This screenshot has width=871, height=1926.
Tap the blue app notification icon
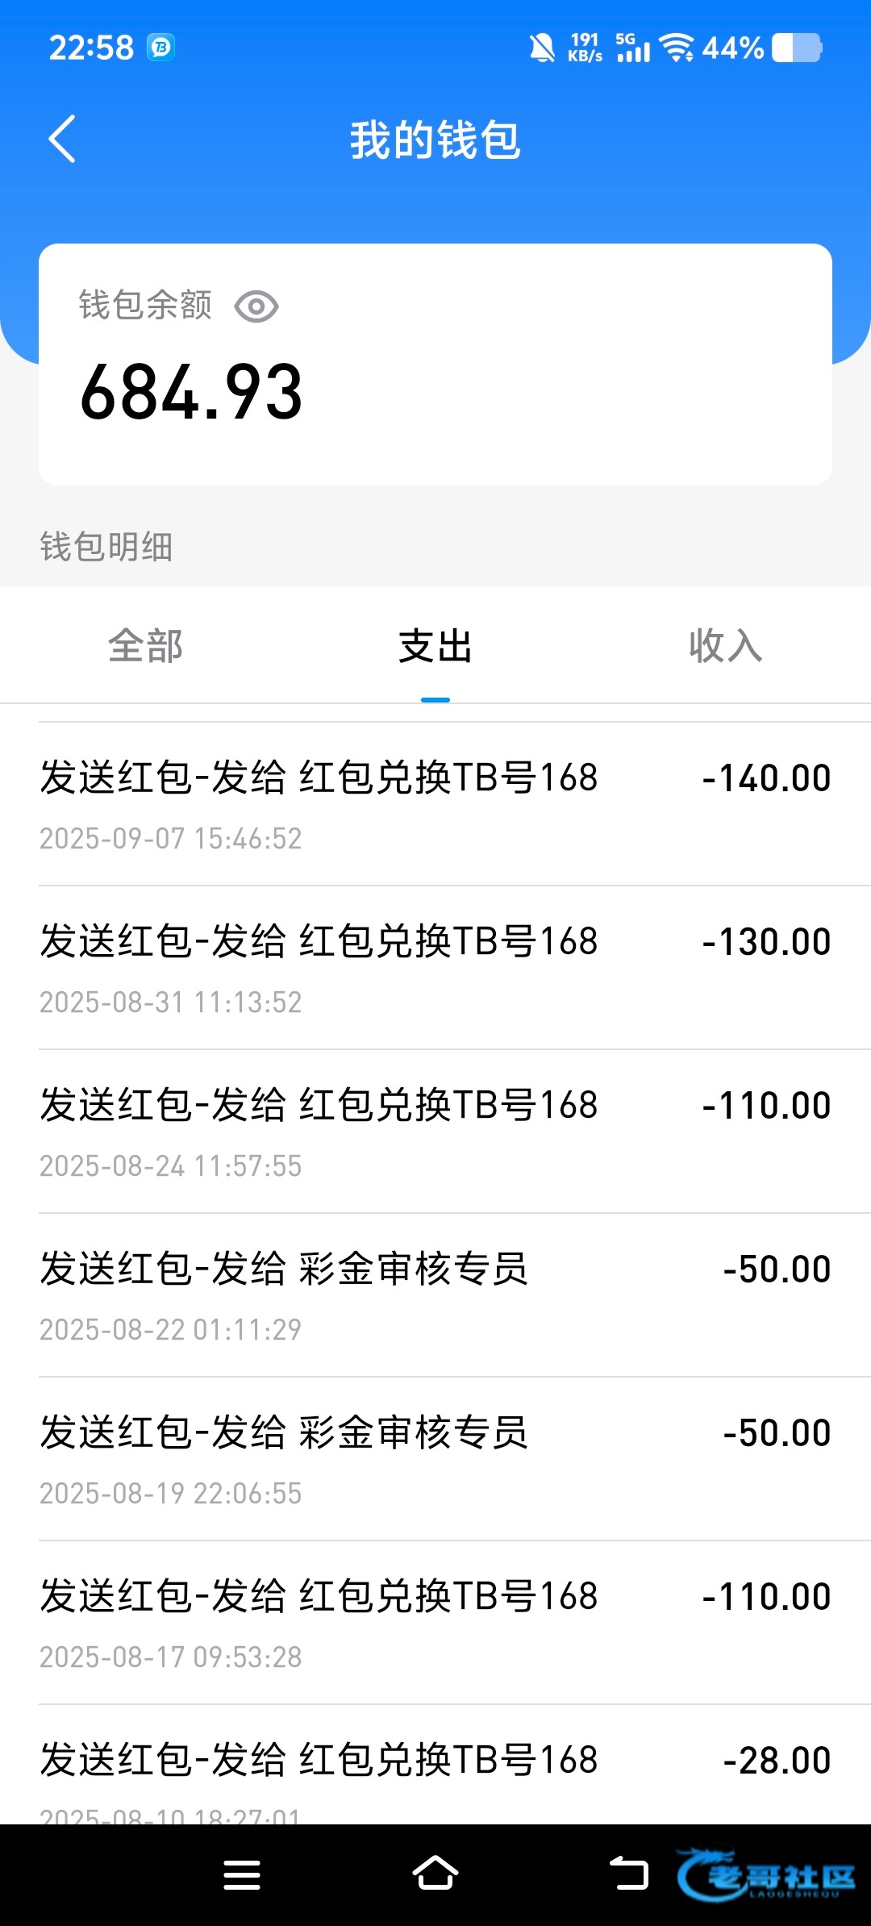point(161,48)
